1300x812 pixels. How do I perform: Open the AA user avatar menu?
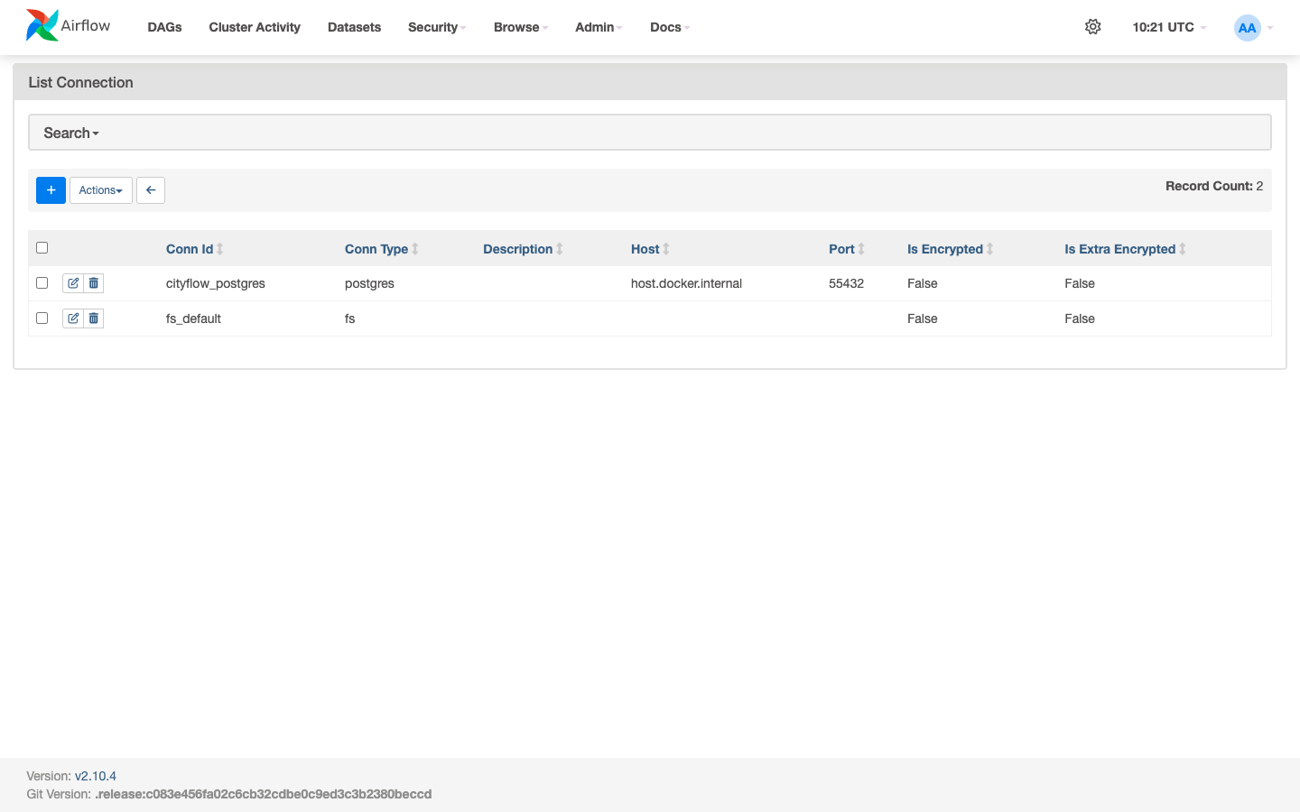pos(1254,27)
